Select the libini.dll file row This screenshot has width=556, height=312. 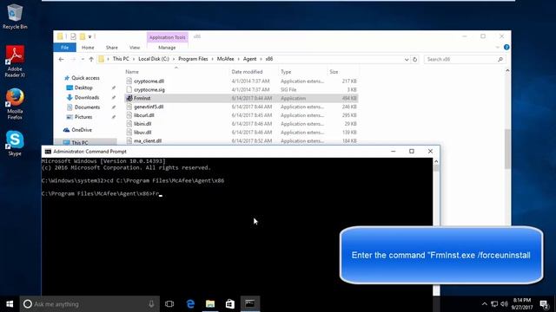242,124
